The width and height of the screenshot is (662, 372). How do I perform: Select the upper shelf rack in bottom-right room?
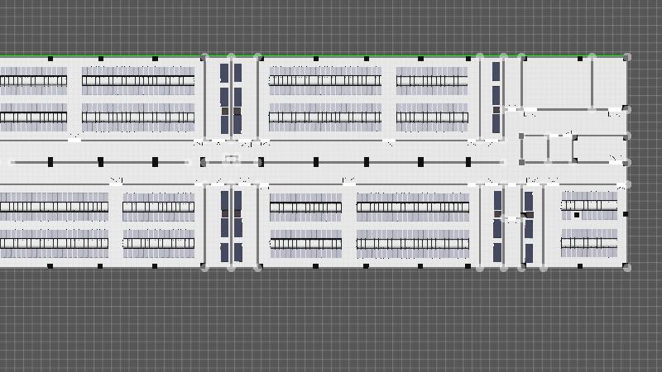[589, 204]
